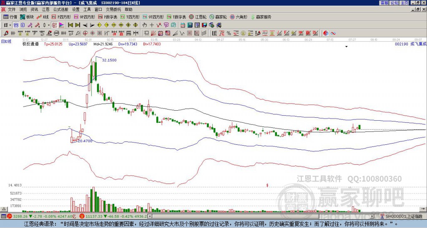Open the 论坛 forum link
The width and height of the screenshot is (427, 228).
point(394,3)
